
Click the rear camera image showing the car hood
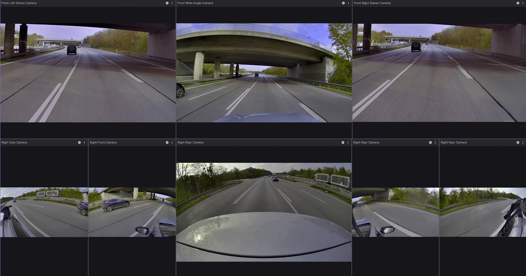tap(264, 212)
